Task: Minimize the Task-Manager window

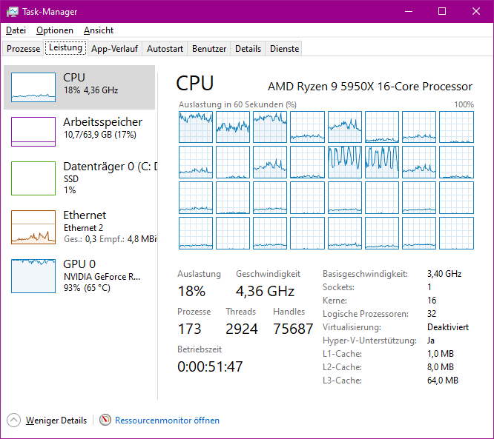Action: tap(409, 12)
